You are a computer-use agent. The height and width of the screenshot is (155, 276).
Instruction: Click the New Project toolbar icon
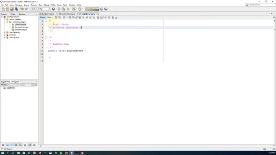[x=7, y=9]
